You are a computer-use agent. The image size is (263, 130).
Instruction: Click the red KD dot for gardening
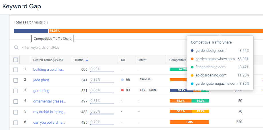(122, 90)
